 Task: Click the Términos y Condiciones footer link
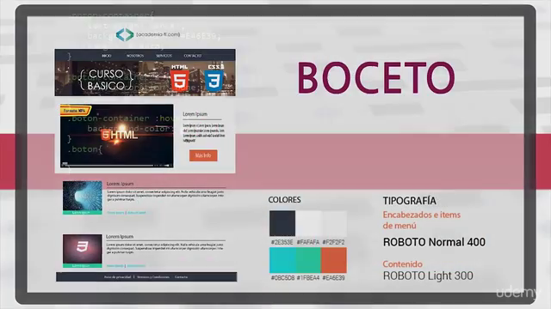pos(153,277)
